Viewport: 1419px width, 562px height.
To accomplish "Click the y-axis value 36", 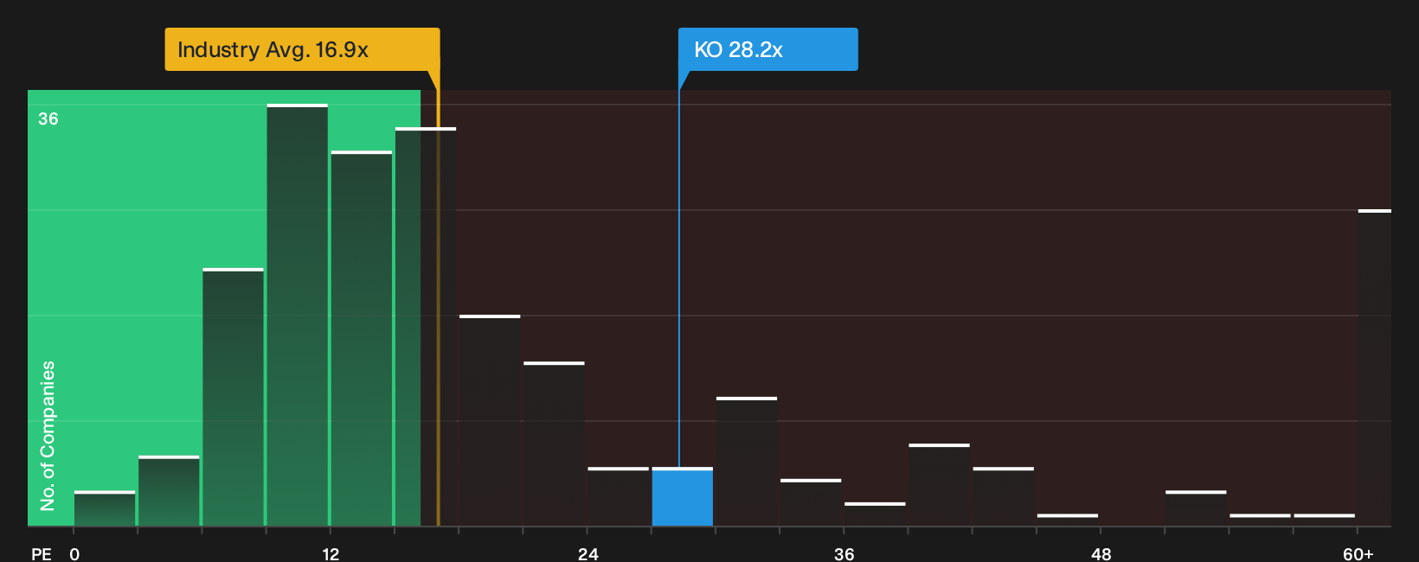I will pos(48,118).
